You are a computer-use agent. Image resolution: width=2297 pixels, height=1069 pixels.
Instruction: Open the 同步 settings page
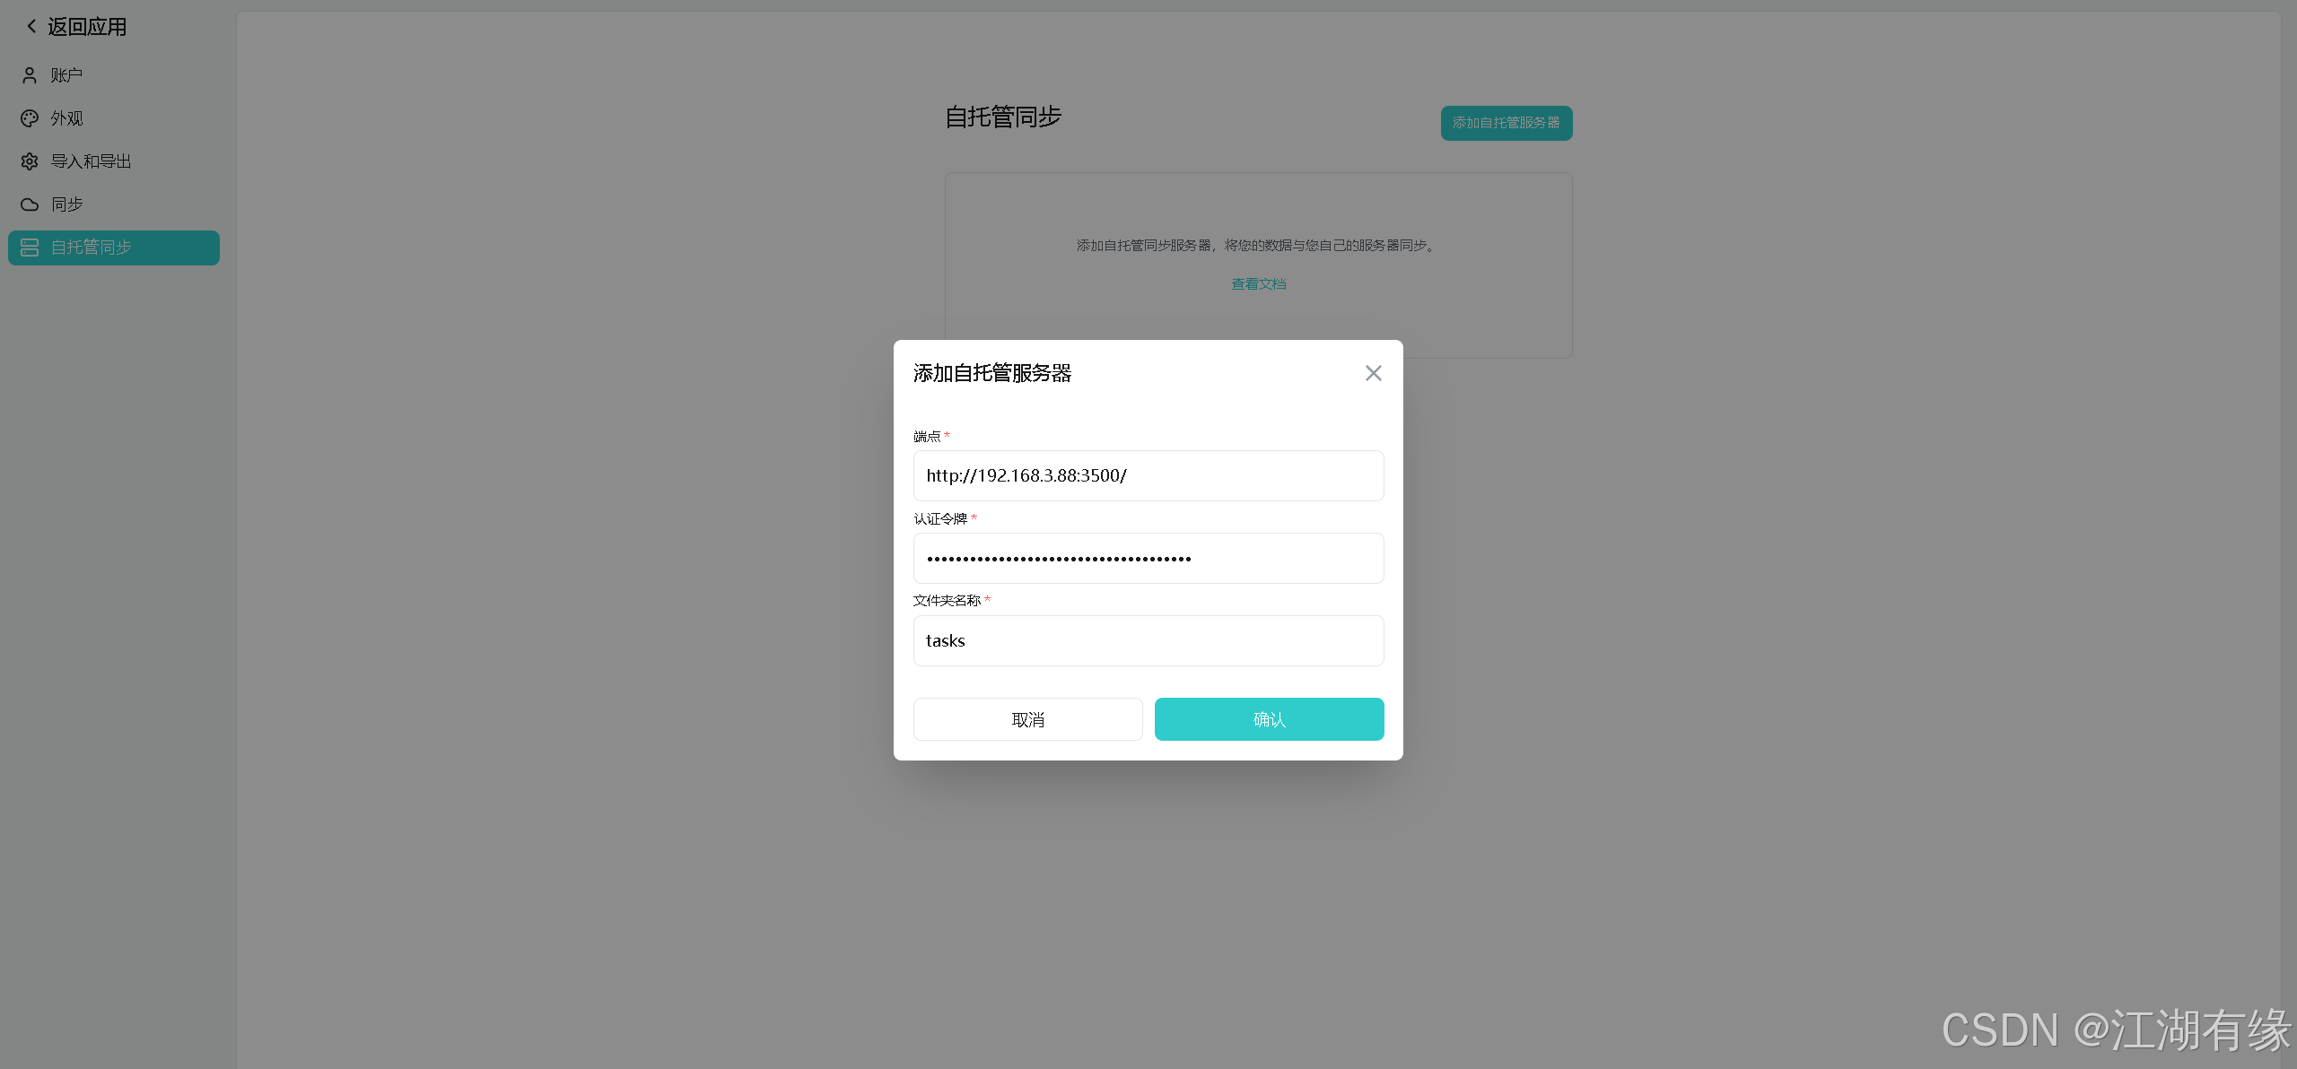66,204
